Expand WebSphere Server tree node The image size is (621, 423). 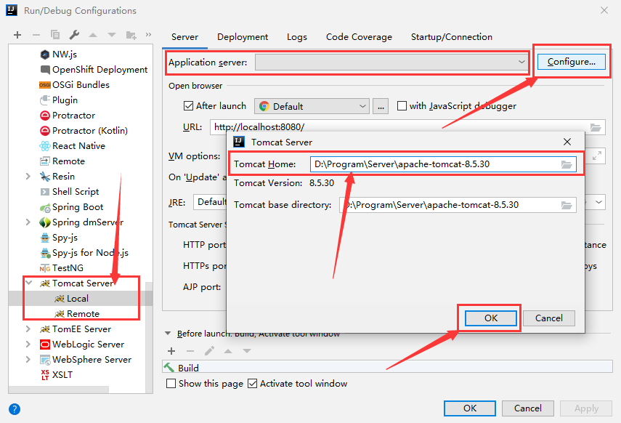coord(28,360)
